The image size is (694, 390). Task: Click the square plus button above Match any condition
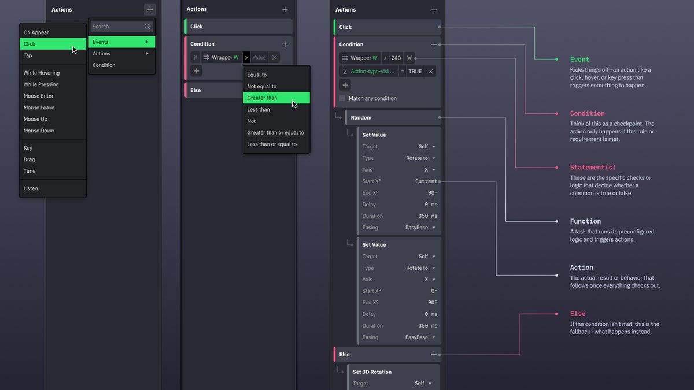tap(345, 85)
